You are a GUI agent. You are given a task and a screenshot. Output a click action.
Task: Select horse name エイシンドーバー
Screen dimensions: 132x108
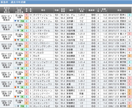point(42,94)
